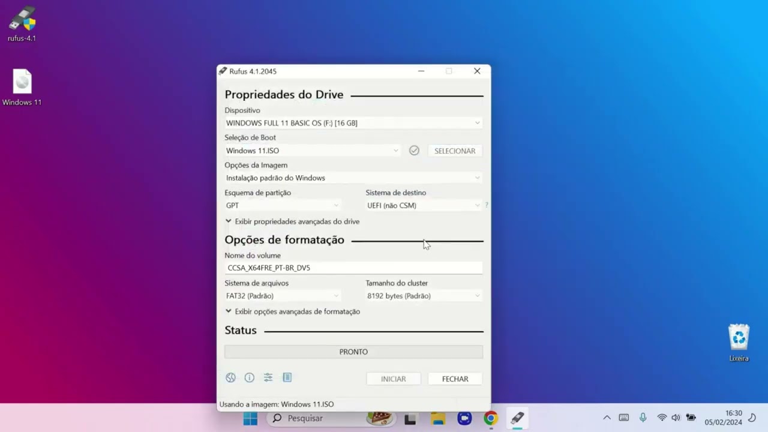Open the Seleção de Boot dropdown
The width and height of the screenshot is (768, 432).
click(313, 151)
